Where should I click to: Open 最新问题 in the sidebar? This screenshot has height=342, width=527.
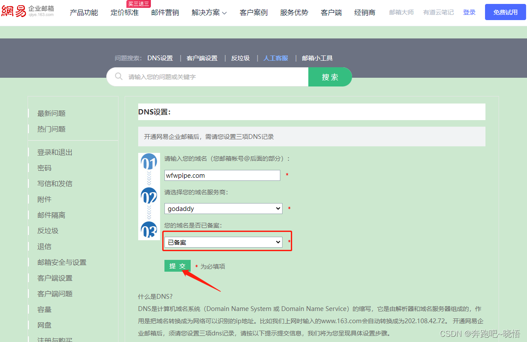[x=52, y=113]
